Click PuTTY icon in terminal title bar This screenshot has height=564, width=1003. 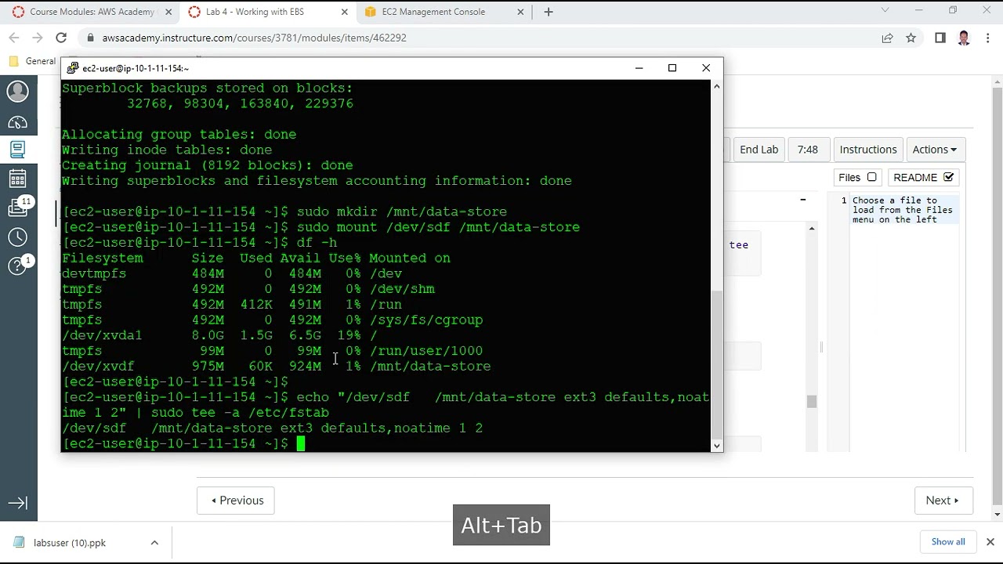(x=73, y=68)
